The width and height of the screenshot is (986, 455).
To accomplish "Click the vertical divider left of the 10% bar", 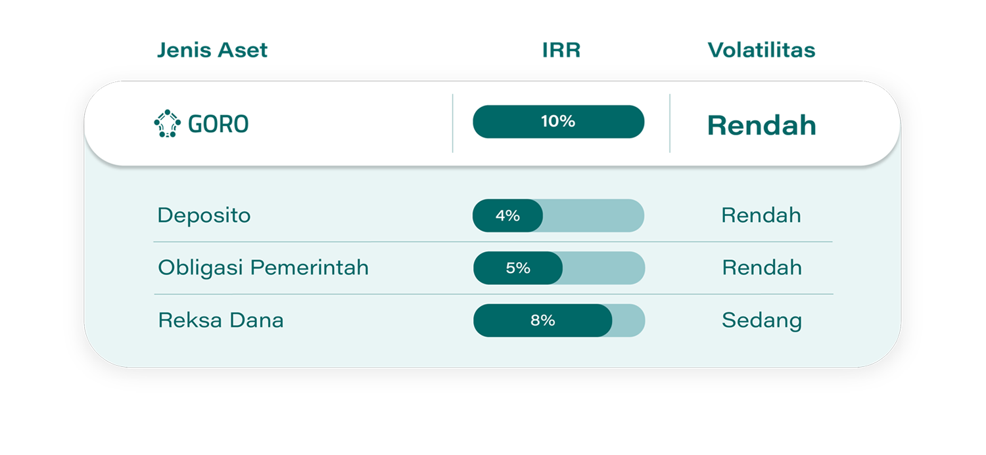I will click(453, 123).
